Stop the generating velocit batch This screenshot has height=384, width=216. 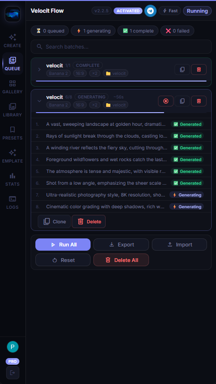click(166, 101)
